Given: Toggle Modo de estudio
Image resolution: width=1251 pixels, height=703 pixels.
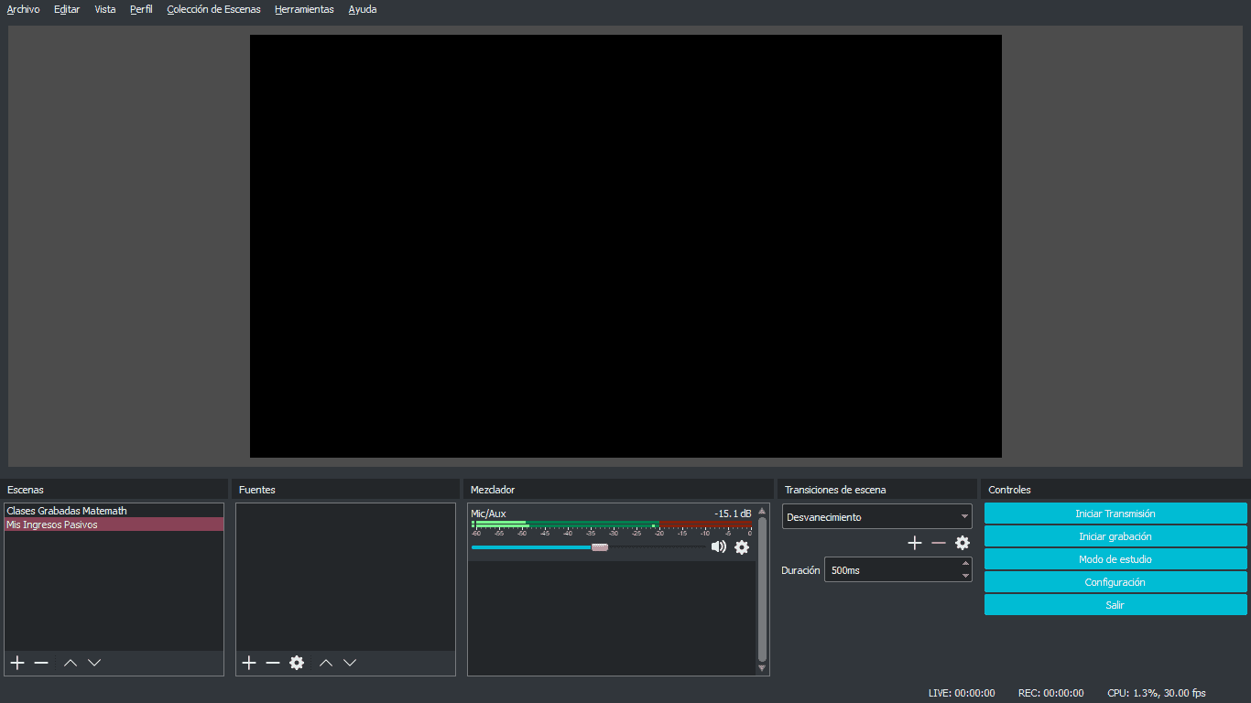Looking at the screenshot, I should [x=1115, y=559].
